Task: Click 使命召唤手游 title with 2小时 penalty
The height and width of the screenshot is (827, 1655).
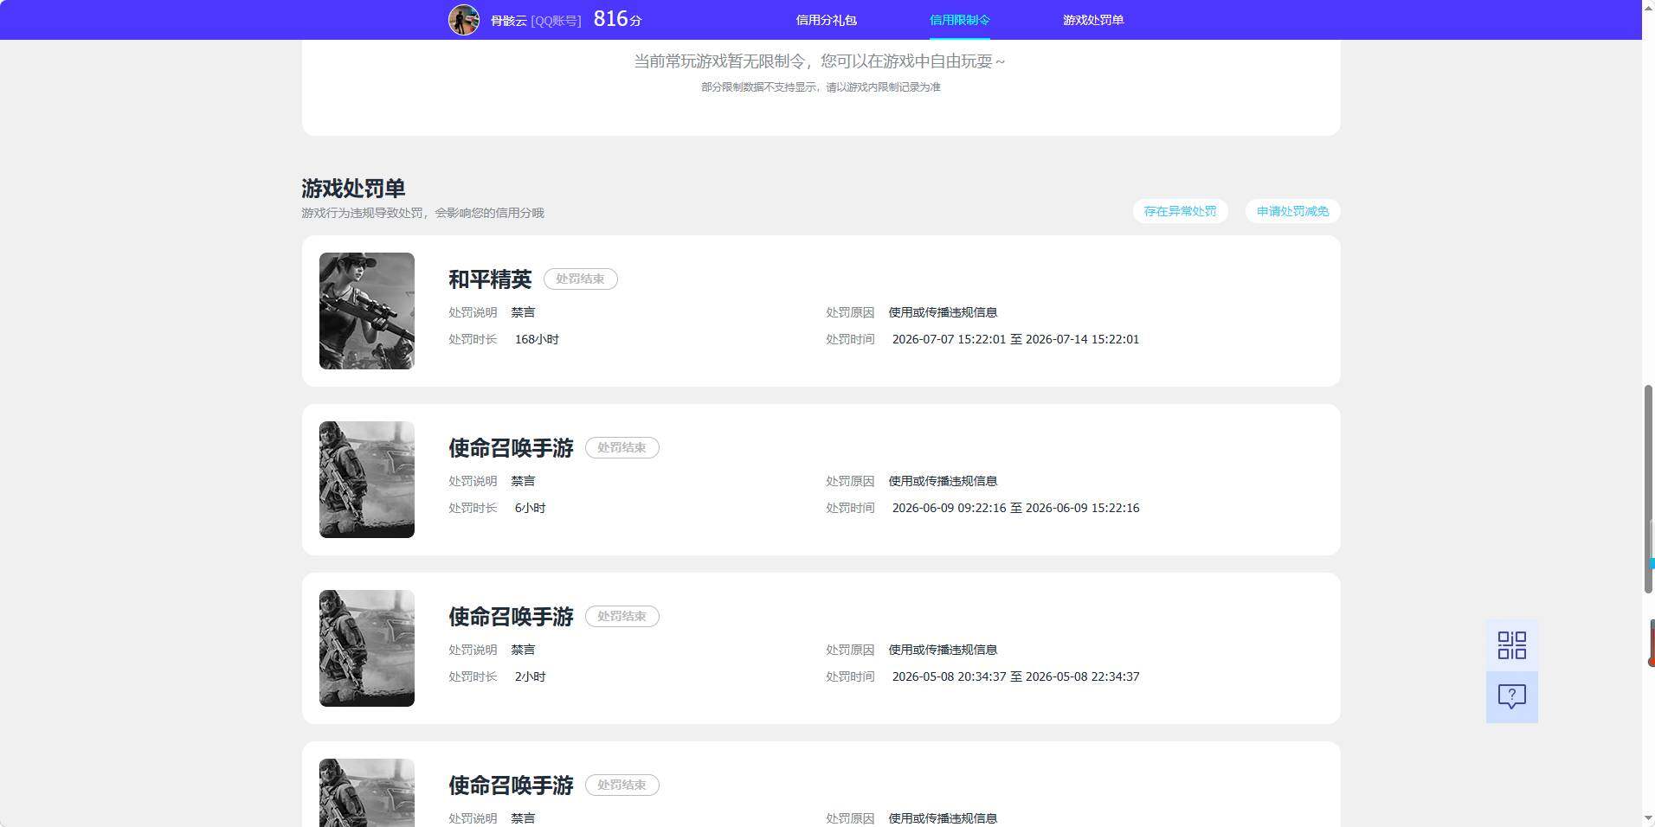Action: coord(511,616)
